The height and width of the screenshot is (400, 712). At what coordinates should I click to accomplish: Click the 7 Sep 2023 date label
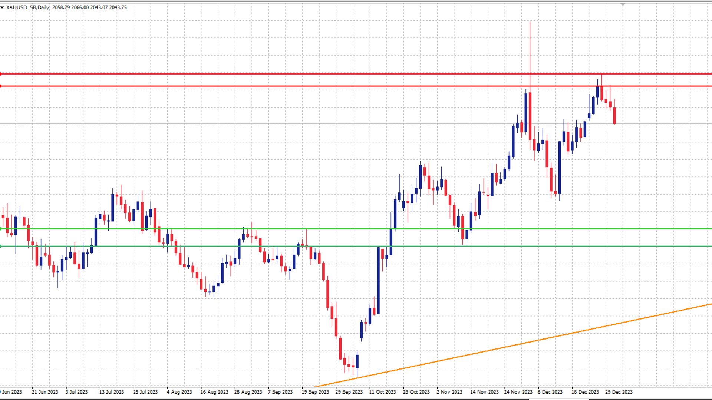(x=280, y=392)
